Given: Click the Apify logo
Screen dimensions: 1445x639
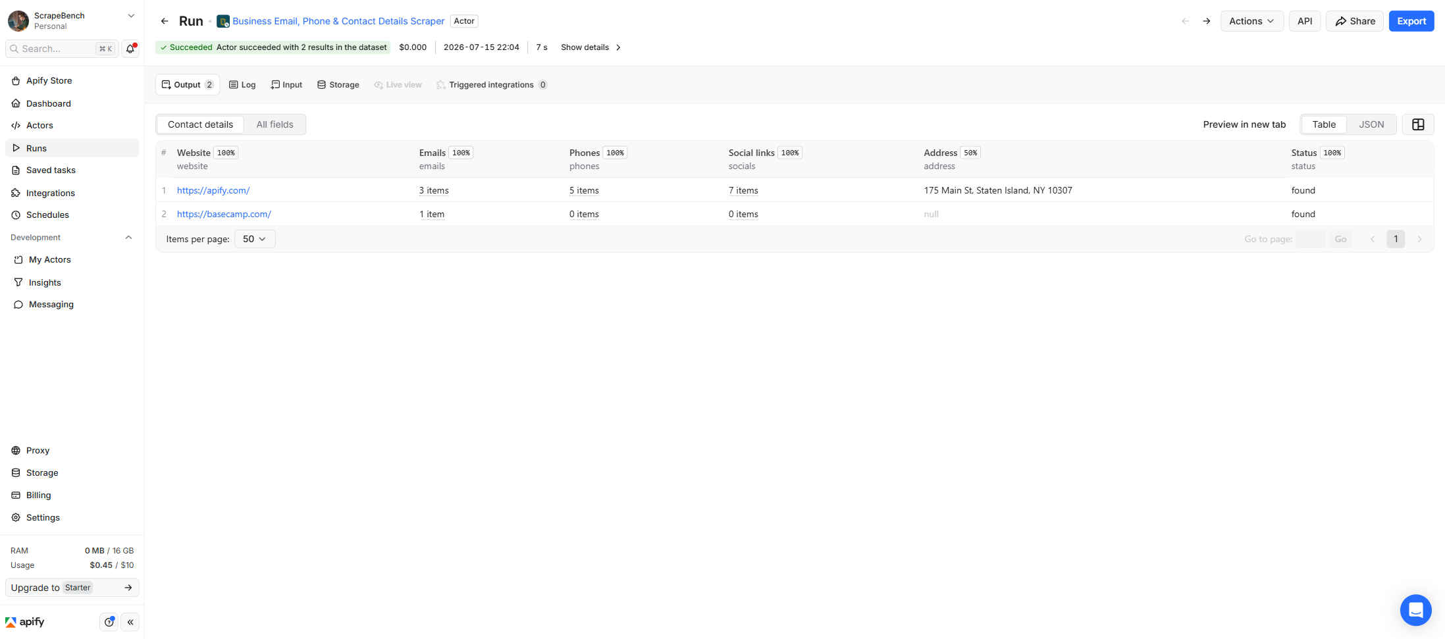Looking at the screenshot, I should pyautogui.click(x=25, y=622).
